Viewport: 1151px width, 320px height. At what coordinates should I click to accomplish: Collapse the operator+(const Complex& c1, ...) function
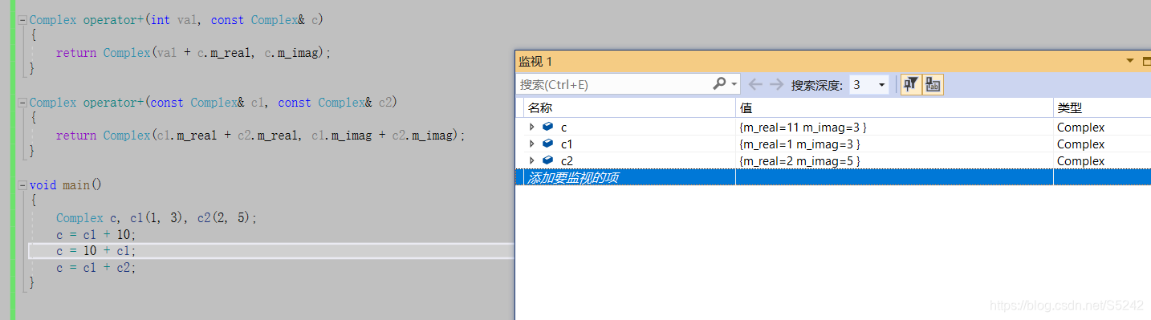[x=22, y=103]
